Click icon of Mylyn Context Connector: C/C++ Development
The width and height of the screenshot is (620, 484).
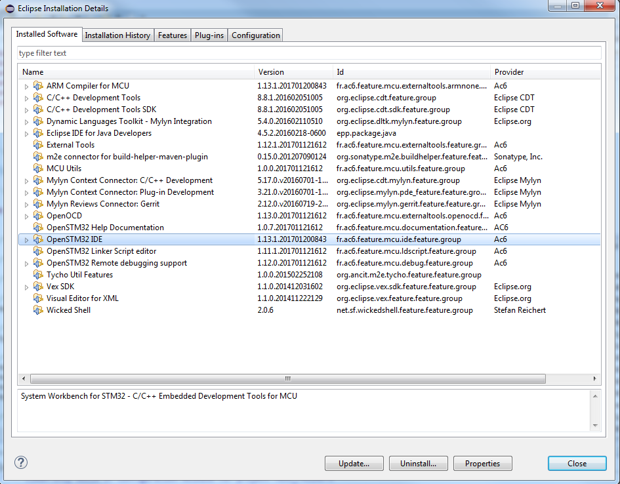click(x=38, y=180)
